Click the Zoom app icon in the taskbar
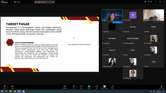166x93 pixels. point(19,91)
